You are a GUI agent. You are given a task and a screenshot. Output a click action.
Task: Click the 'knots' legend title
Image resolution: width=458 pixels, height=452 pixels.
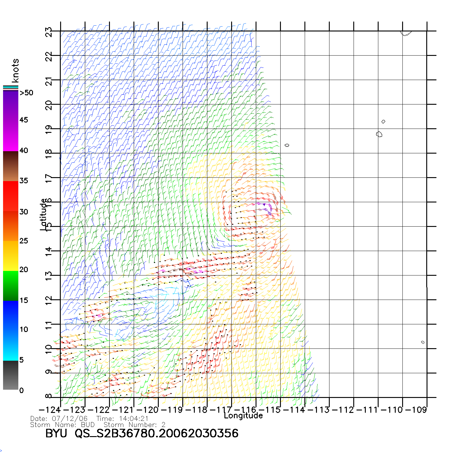(x=15, y=71)
